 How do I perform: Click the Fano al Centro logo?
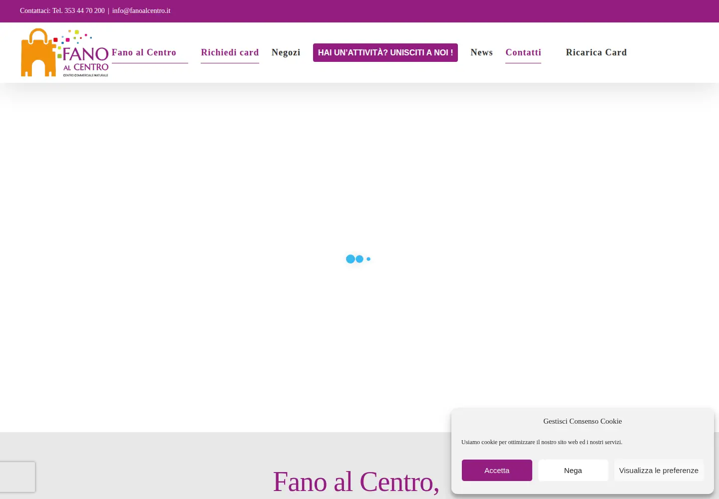tap(64, 52)
